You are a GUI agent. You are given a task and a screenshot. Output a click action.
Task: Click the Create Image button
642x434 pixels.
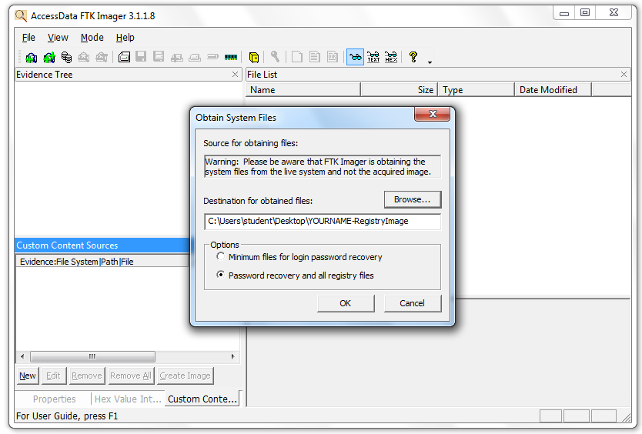point(185,376)
